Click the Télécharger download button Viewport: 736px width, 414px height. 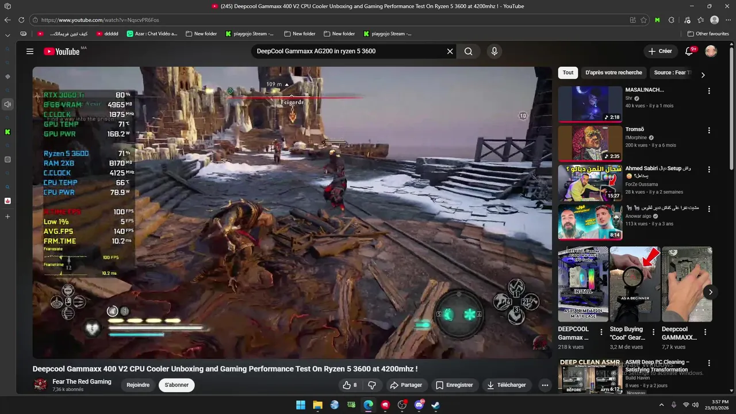[x=507, y=385]
